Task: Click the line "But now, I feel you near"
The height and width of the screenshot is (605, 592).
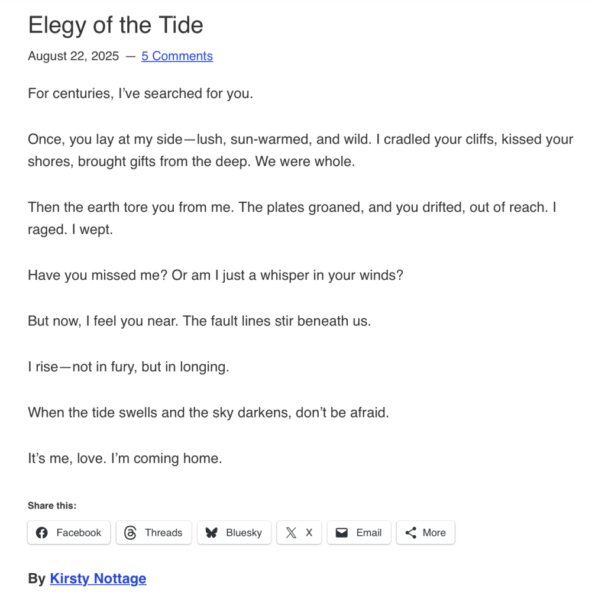Action: pyautogui.click(x=199, y=321)
